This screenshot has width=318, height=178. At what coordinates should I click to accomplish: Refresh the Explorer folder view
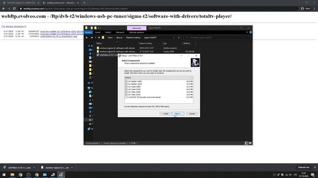[179, 38]
